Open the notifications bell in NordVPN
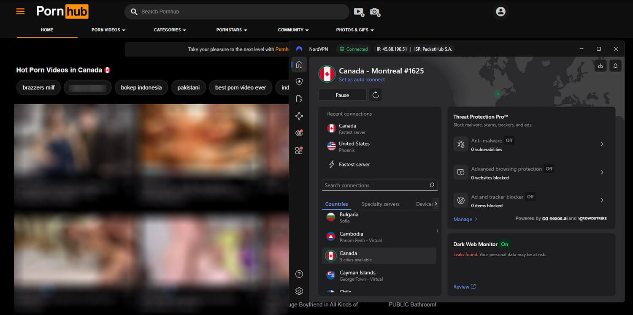 (x=615, y=65)
